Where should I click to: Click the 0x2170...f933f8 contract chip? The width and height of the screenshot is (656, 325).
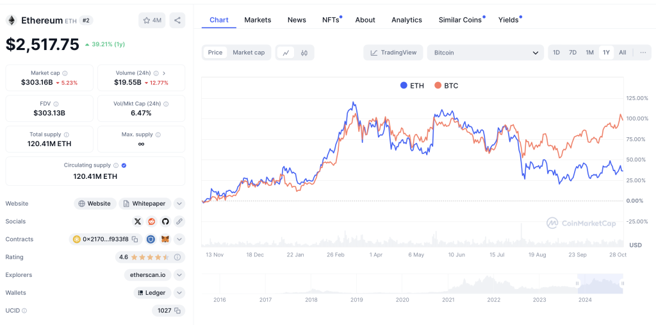tap(106, 240)
